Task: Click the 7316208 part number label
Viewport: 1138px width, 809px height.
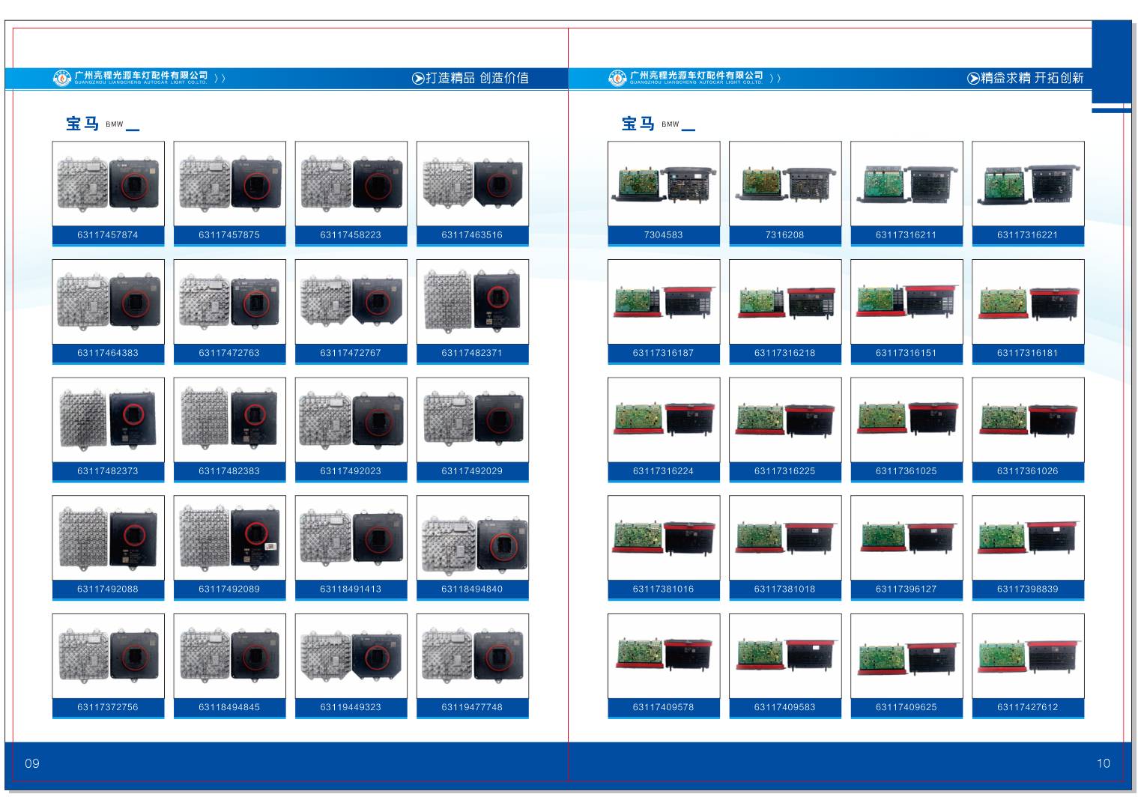Action: [x=784, y=235]
